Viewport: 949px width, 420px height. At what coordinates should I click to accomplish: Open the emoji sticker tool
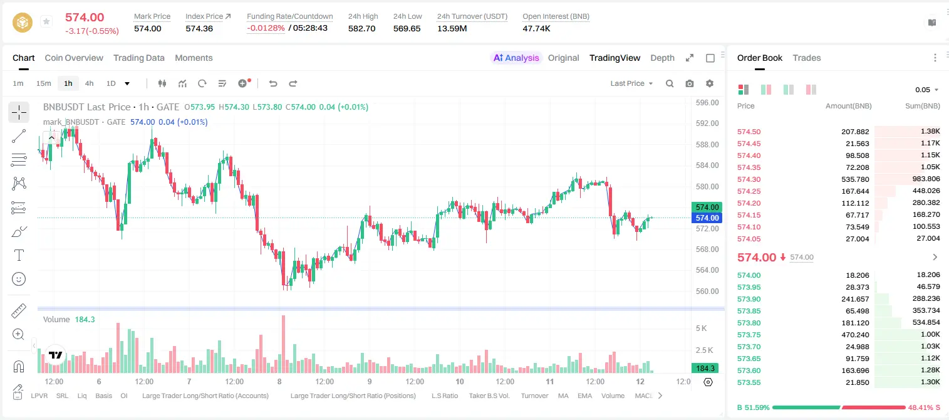[x=19, y=279]
